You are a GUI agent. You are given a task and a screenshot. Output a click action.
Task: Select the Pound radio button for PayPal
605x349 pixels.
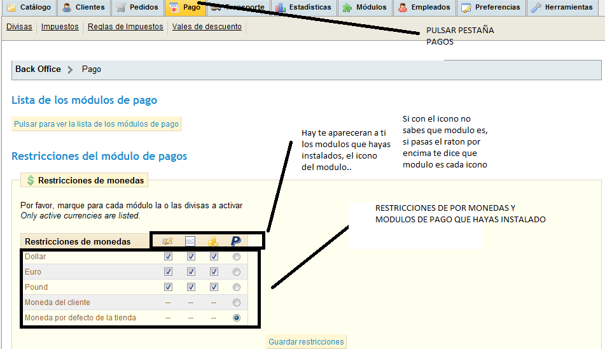coord(237,287)
